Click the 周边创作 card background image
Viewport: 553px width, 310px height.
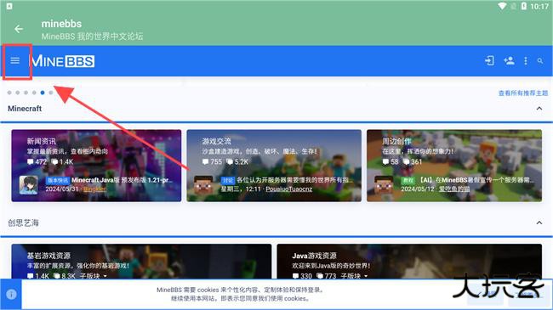(x=454, y=166)
